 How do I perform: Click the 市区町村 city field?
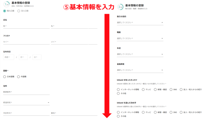26,113
